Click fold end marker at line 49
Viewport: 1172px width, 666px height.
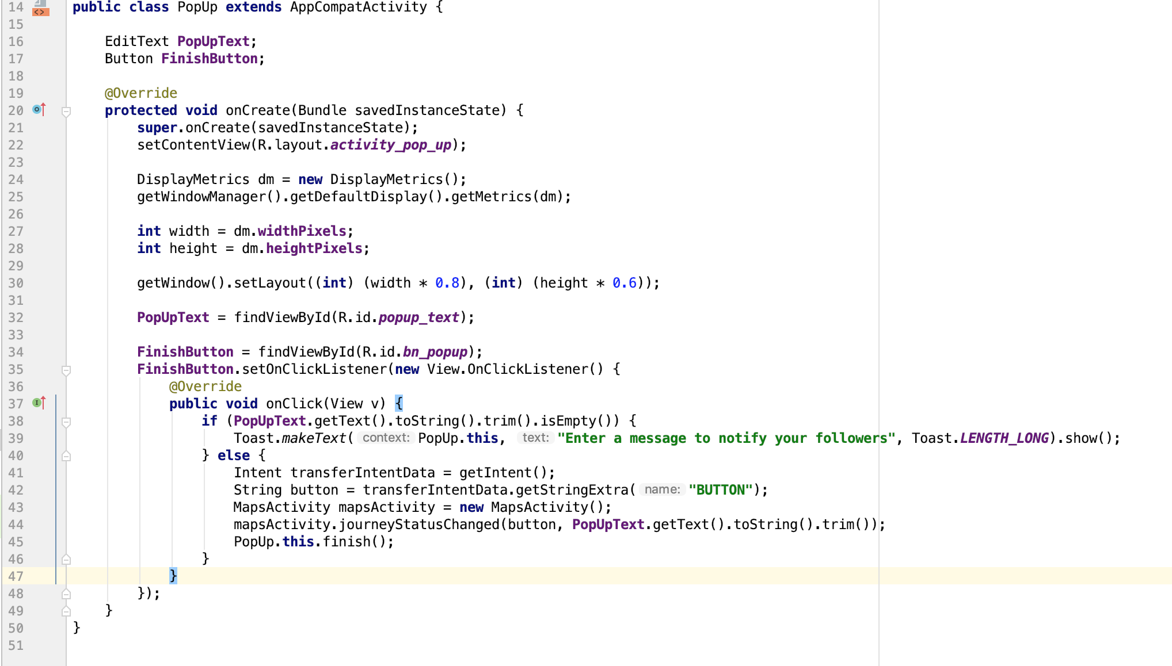(x=66, y=611)
